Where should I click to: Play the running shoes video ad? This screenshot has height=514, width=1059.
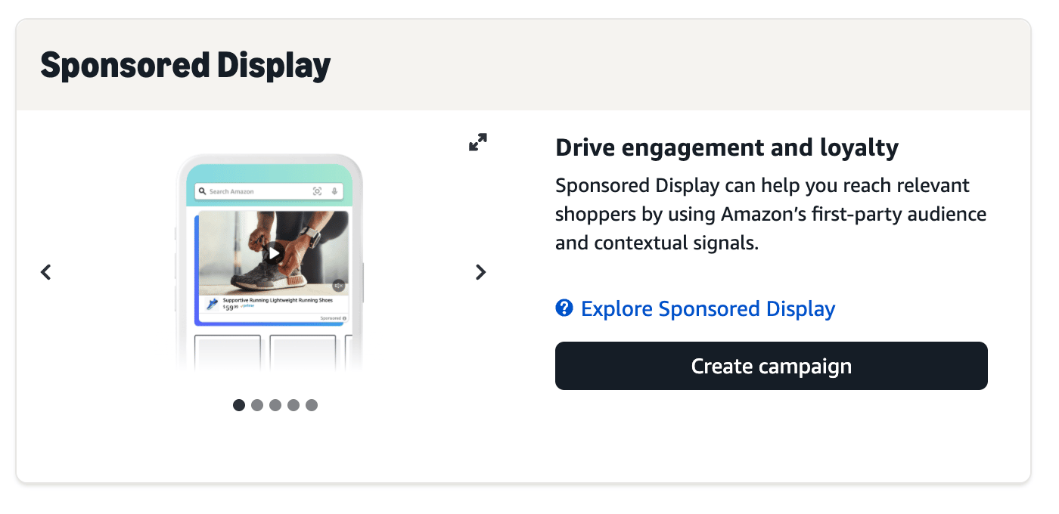pyautogui.click(x=274, y=253)
